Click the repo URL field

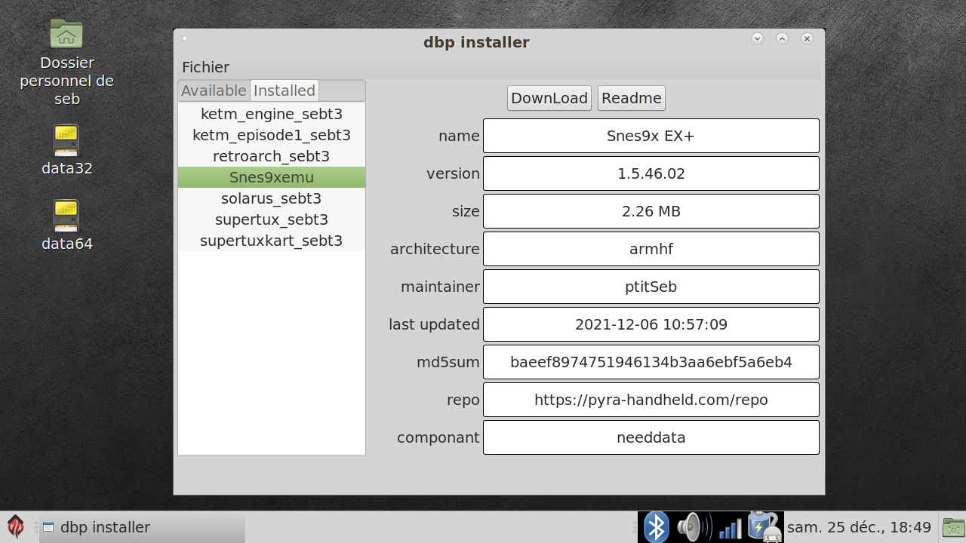tap(651, 400)
